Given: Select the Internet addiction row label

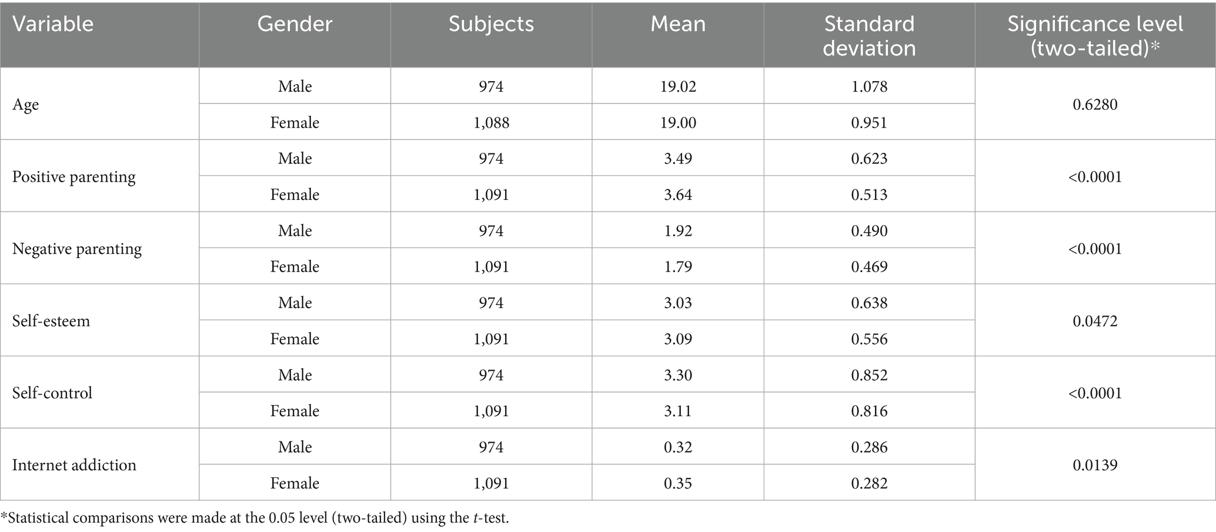Looking at the screenshot, I should 74,465.
